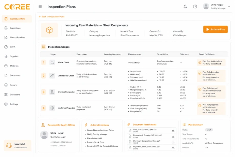Viewport: 235px width, 157px height.
Task: Expand the user account dropdown arrow
Action: pyautogui.click(x=229, y=6)
